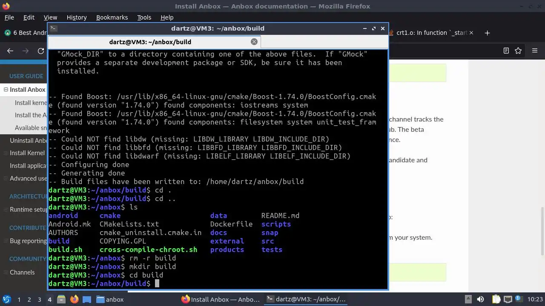Image resolution: width=545 pixels, height=306 pixels.
Task: Open the Help menu
Action: click(167, 17)
